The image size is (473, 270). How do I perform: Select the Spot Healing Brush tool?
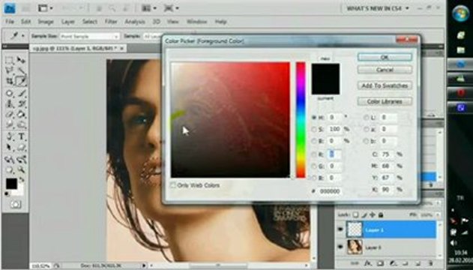tap(9, 93)
